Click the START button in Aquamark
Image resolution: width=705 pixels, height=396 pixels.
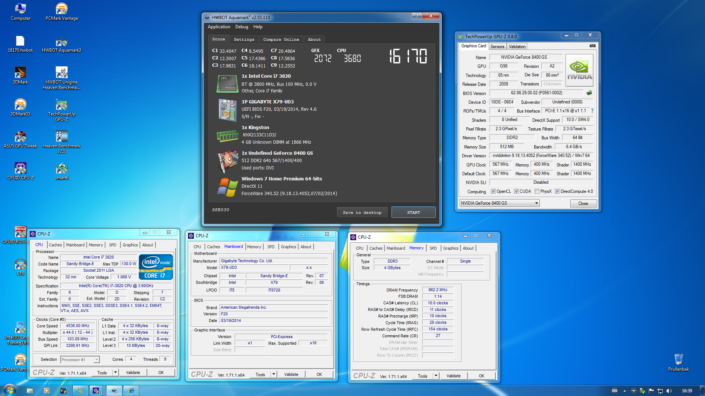413,212
